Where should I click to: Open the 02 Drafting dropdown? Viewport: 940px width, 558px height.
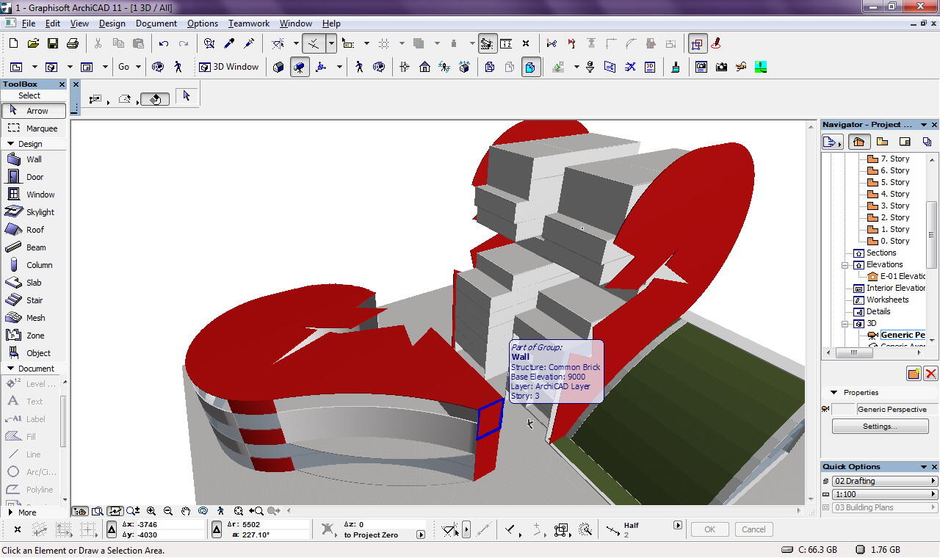884,481
